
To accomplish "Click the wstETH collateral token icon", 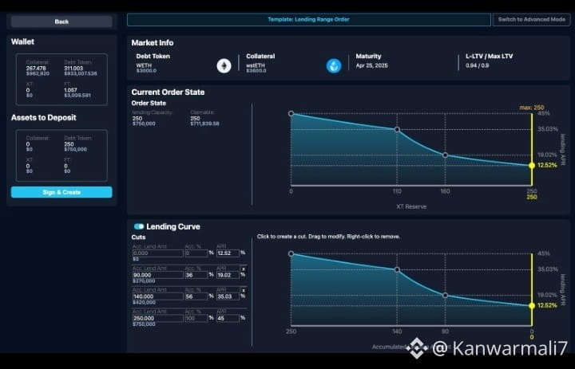I will click(334, 66).
